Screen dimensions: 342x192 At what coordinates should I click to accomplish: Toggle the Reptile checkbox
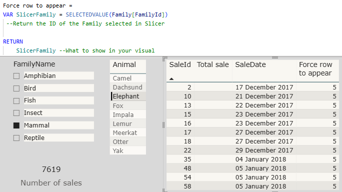16,138
